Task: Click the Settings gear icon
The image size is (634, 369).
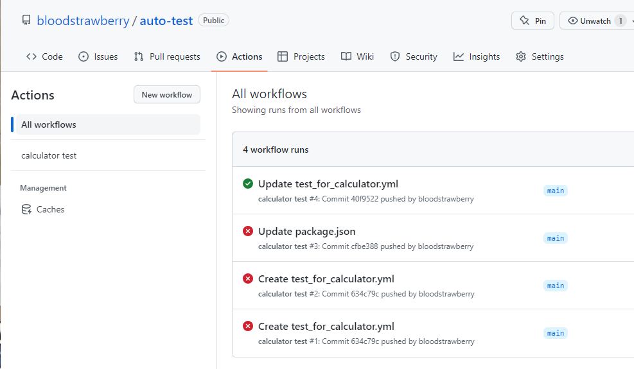Action: coord(521,56)
